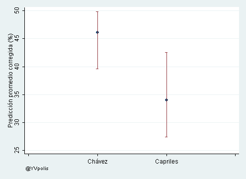246x179 pixels.
Task: Click the 25 y-axis tick label
Action: pyautogui.click(x=17, y=151)
